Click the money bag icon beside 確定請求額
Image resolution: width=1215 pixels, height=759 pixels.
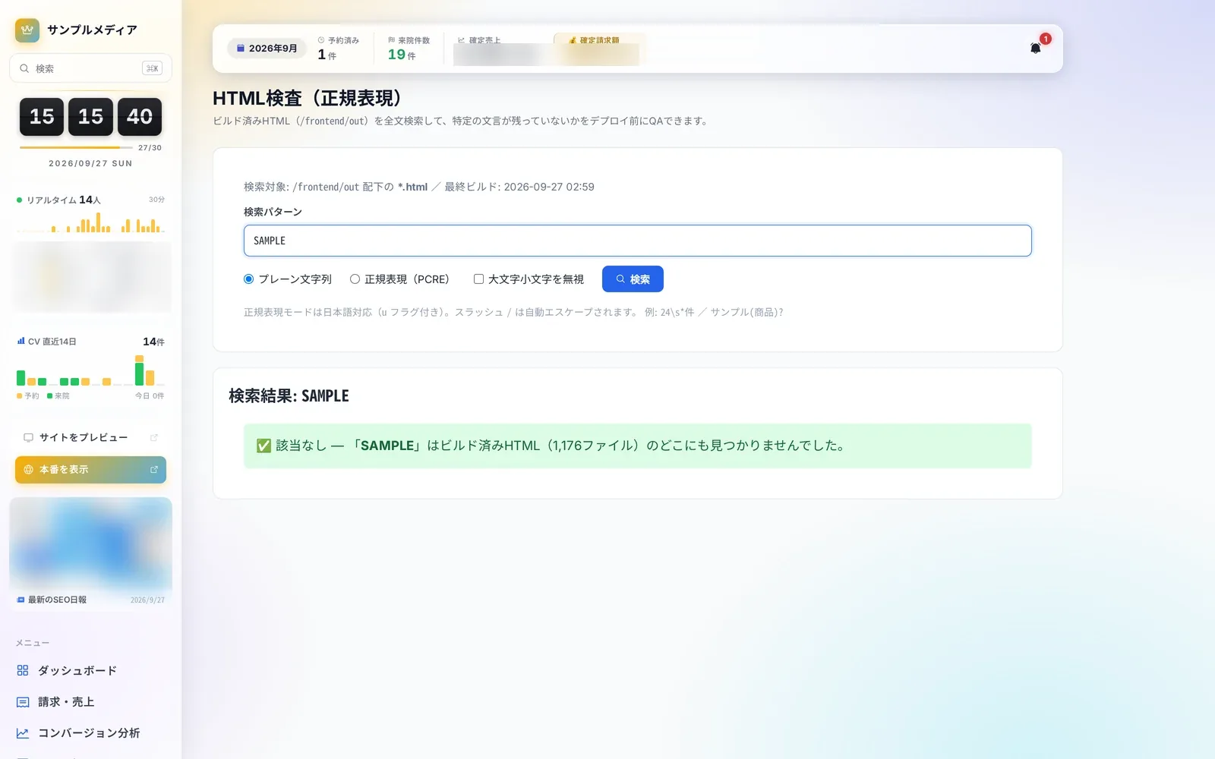[573, 40]
